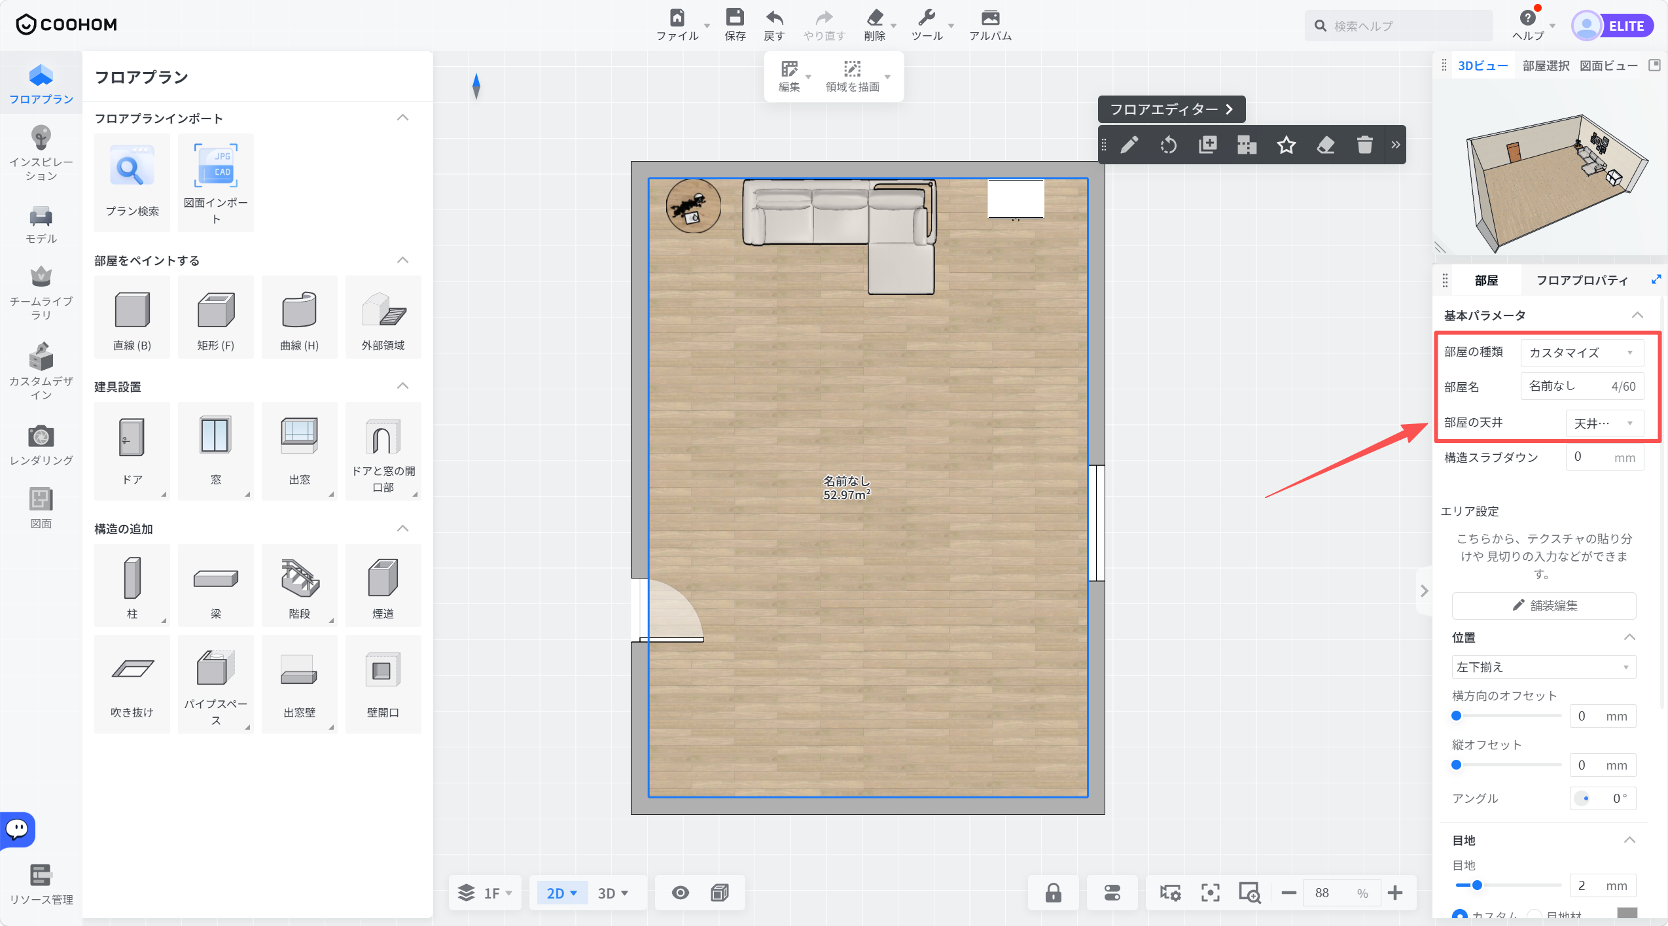Add a 煙道 flue structure

383,586
